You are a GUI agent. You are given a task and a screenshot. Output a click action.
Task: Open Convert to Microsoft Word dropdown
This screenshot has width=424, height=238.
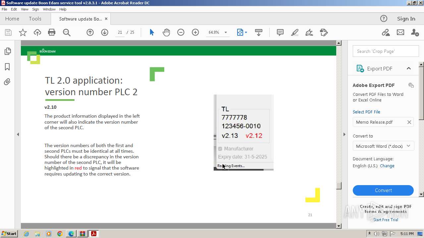click(384, 146)
